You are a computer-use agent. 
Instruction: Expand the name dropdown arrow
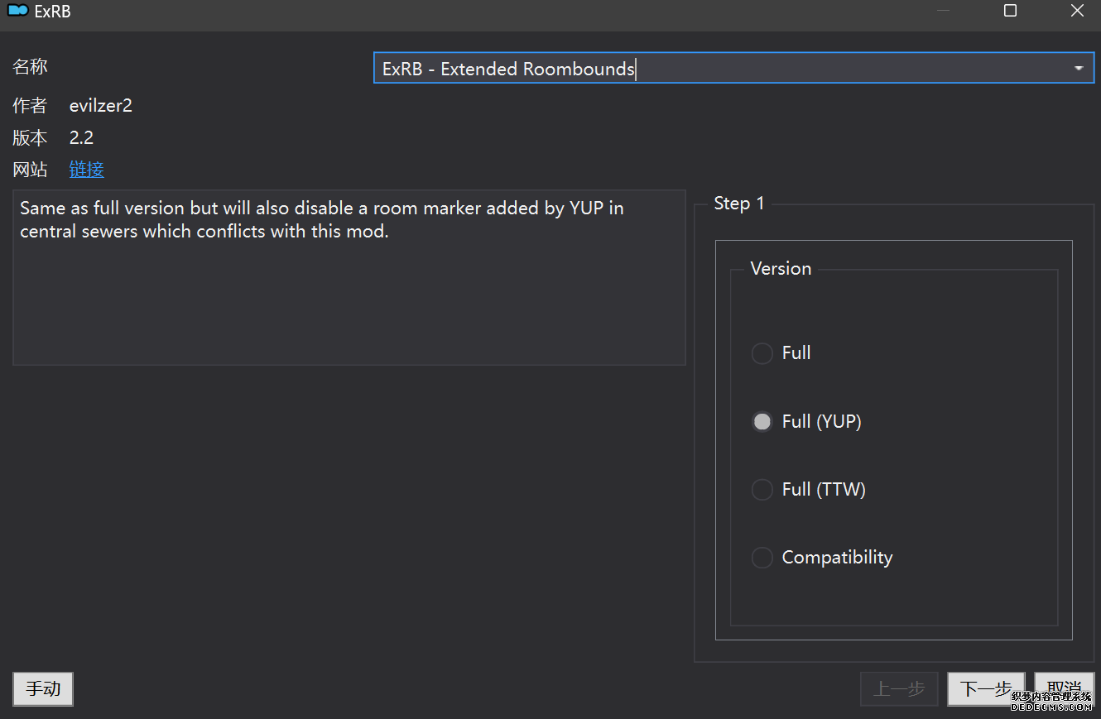[1078, 69]
